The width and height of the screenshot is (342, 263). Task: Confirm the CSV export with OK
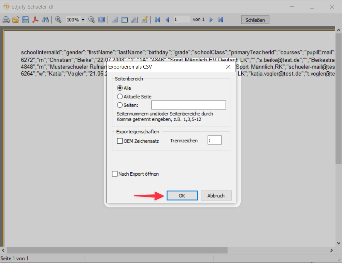pos(182,195)
